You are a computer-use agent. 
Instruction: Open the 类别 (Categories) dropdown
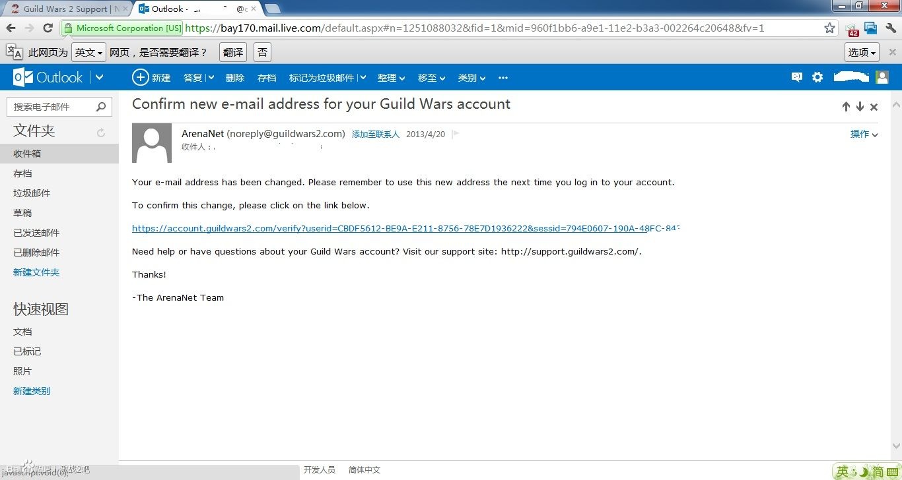coord(471,78)
